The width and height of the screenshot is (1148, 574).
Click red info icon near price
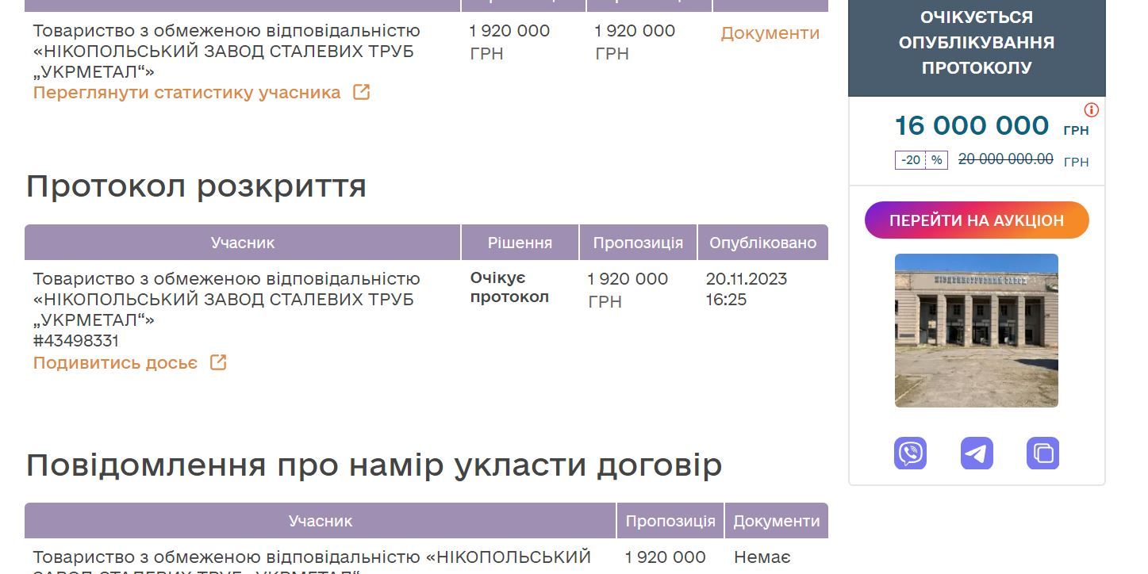coord(1092,110)
